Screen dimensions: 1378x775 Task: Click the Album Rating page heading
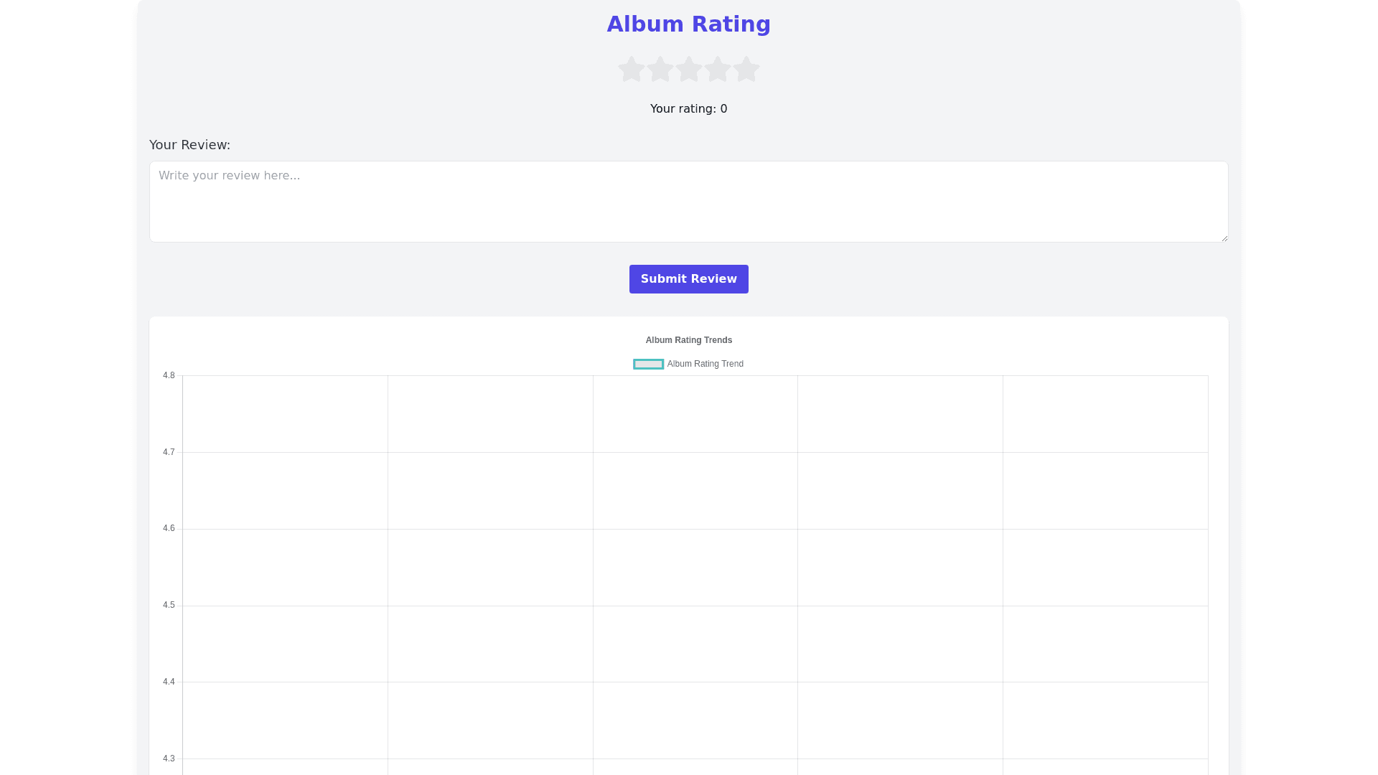pyautogui.click(x=688, y=24)
